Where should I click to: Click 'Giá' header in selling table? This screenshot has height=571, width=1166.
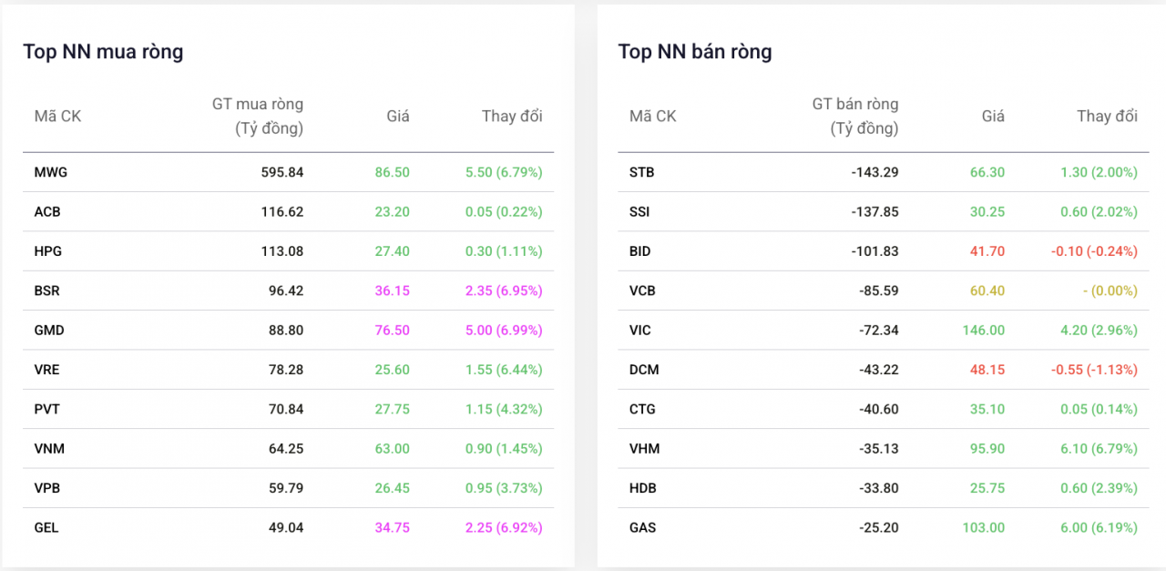coord(993,116)
